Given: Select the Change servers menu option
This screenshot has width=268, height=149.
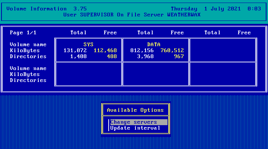Looking at the screenshot, I should (x=134, y=122).
